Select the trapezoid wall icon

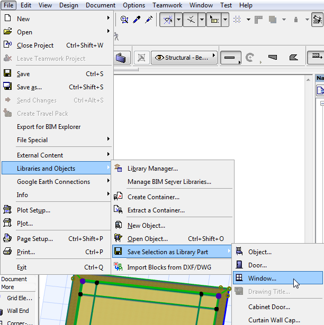pos(273,57)
